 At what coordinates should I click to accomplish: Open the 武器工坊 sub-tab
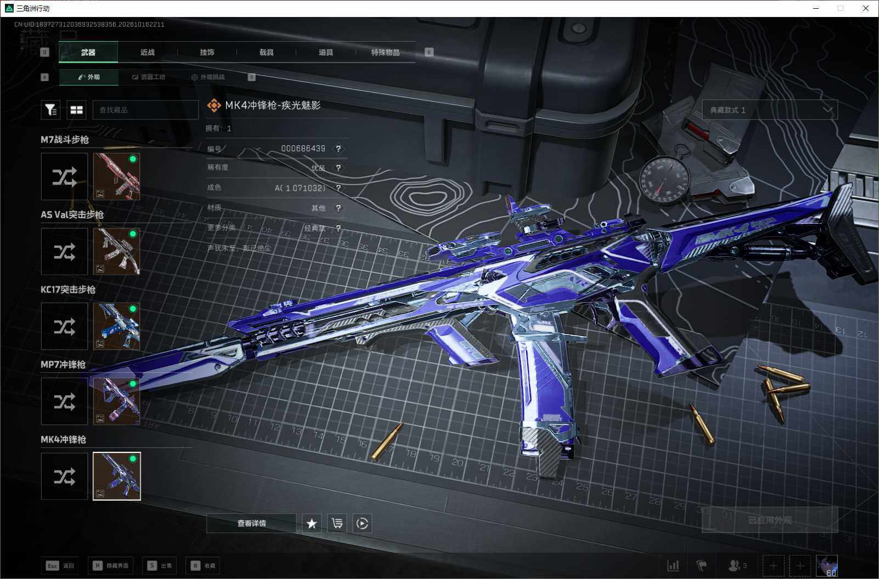[x=148, y=77]
